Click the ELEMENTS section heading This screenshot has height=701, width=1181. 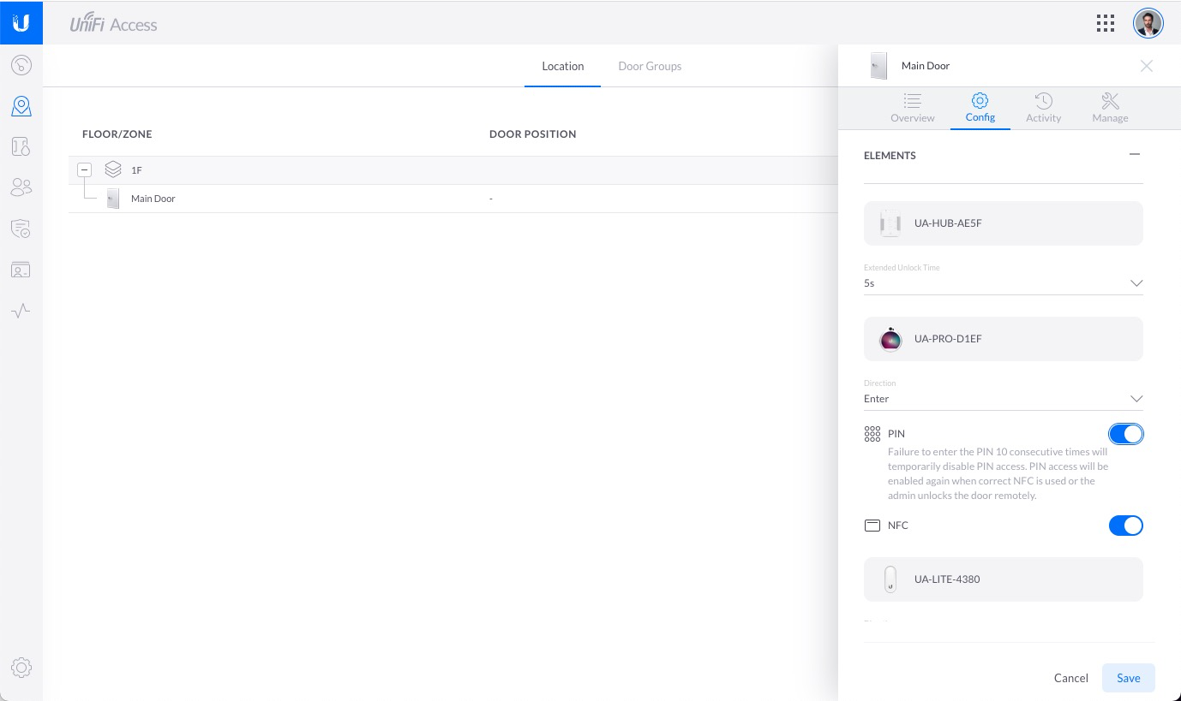pyautogui.click(x=890, y=156)
